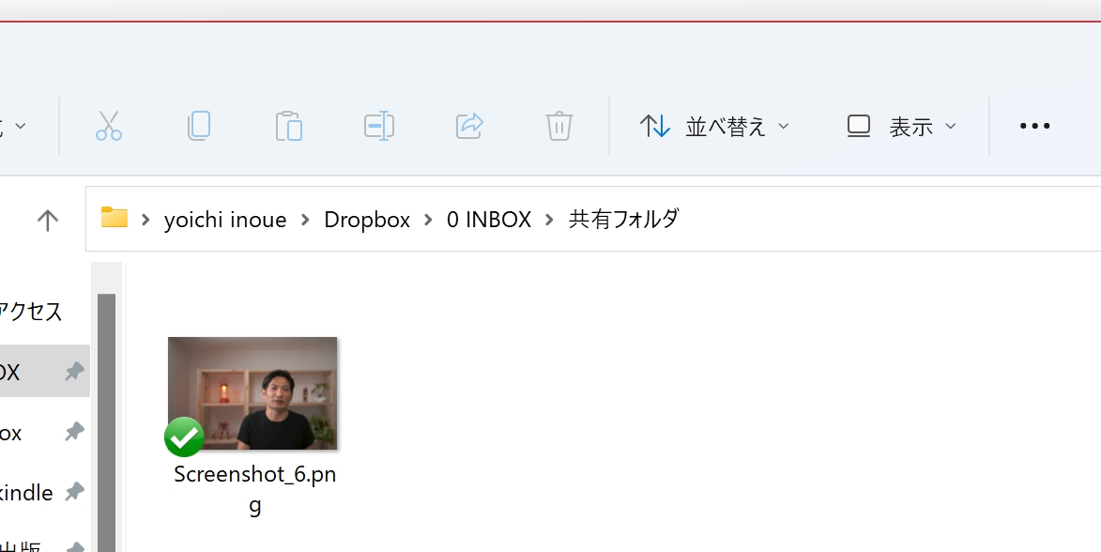Click the green sync checkmark badge
The width and height of the screenshot is (1101, 552).
(x=184, y=437)
